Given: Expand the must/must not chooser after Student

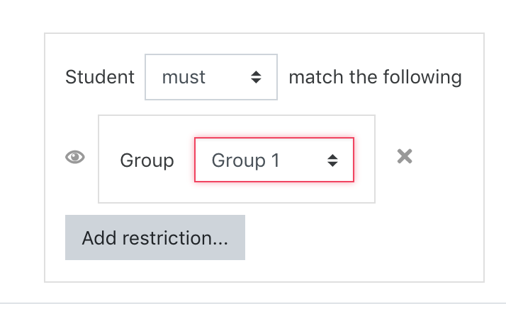Looking at the screenshot, I should (211, 77).
